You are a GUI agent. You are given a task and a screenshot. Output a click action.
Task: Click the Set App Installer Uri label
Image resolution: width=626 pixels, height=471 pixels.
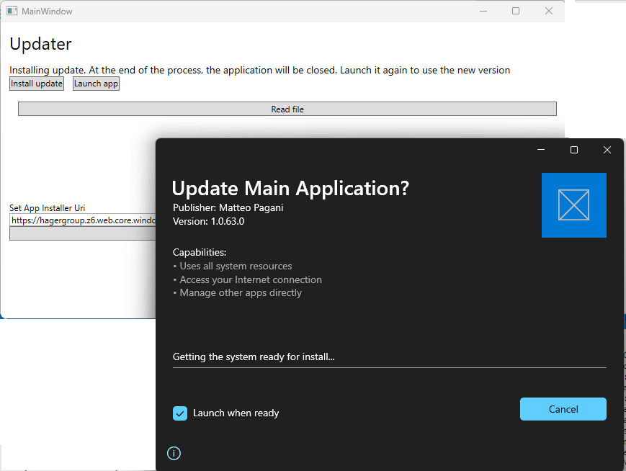coord(47,208)
